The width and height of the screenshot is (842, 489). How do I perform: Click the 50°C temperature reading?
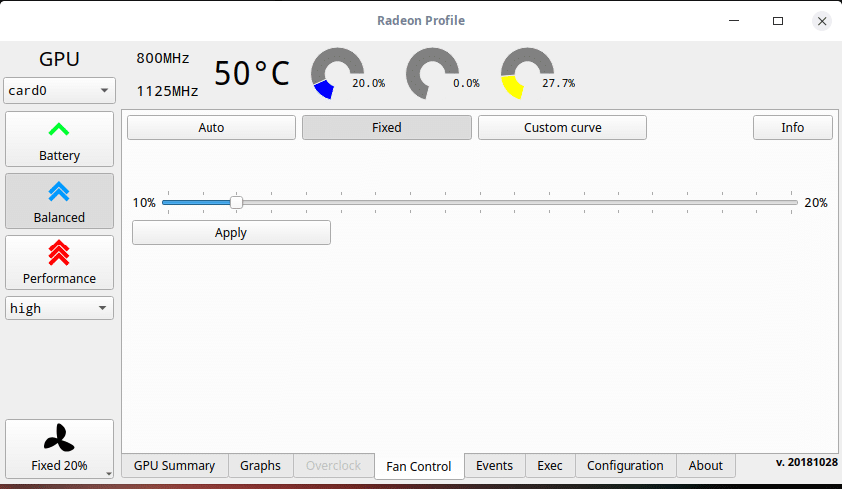point(252,73)
